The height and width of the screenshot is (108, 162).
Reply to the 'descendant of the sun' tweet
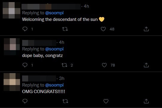pyautogui.click(x=25, y=29)
